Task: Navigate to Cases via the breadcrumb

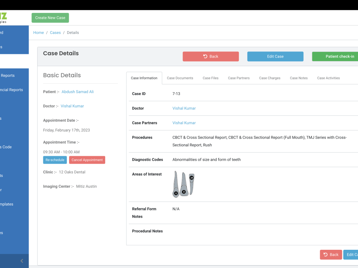Action: pyautogui.click(x=55, y=33)
